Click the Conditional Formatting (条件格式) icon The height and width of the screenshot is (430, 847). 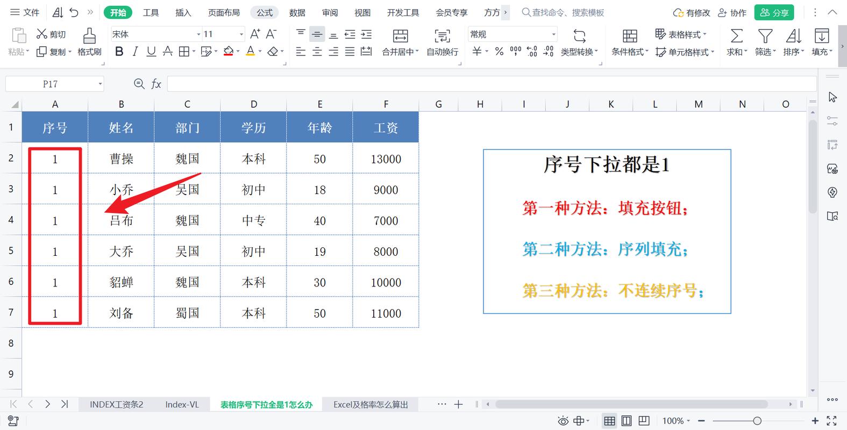[630, 36]
